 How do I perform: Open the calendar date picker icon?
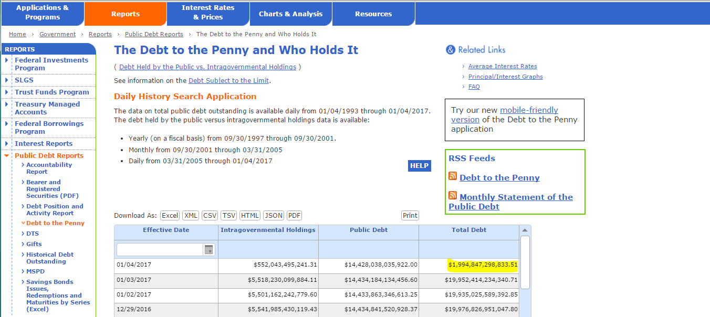(209, 250)
